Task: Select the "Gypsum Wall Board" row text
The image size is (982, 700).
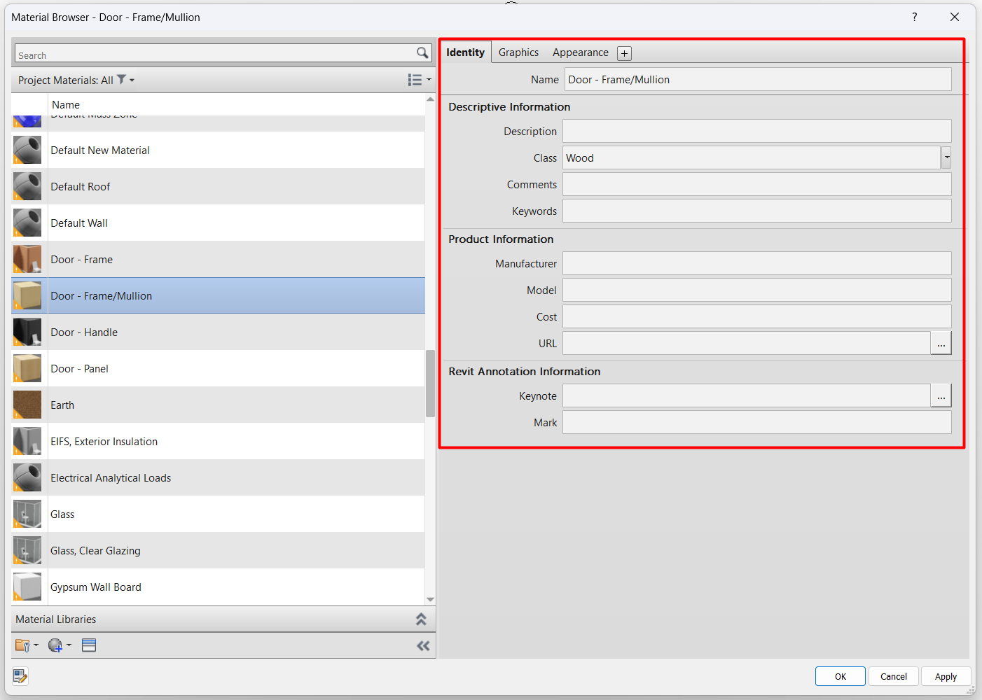Action: click(96, 587)
